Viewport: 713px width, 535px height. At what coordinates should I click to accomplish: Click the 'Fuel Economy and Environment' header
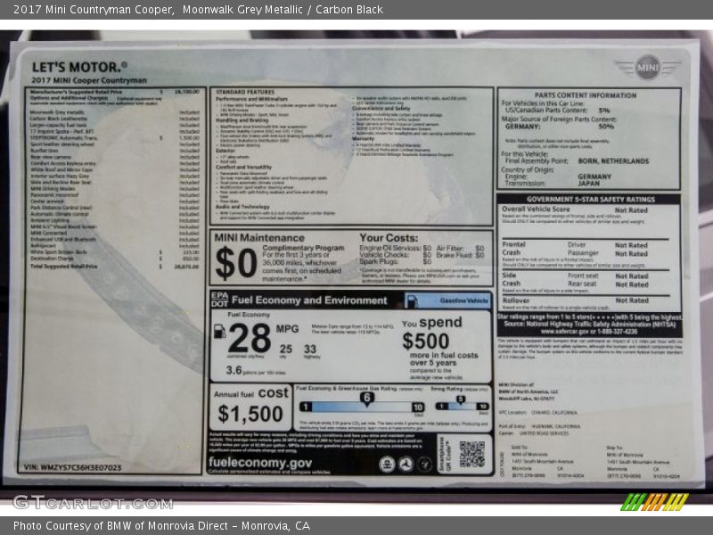[x=309, y=300]
